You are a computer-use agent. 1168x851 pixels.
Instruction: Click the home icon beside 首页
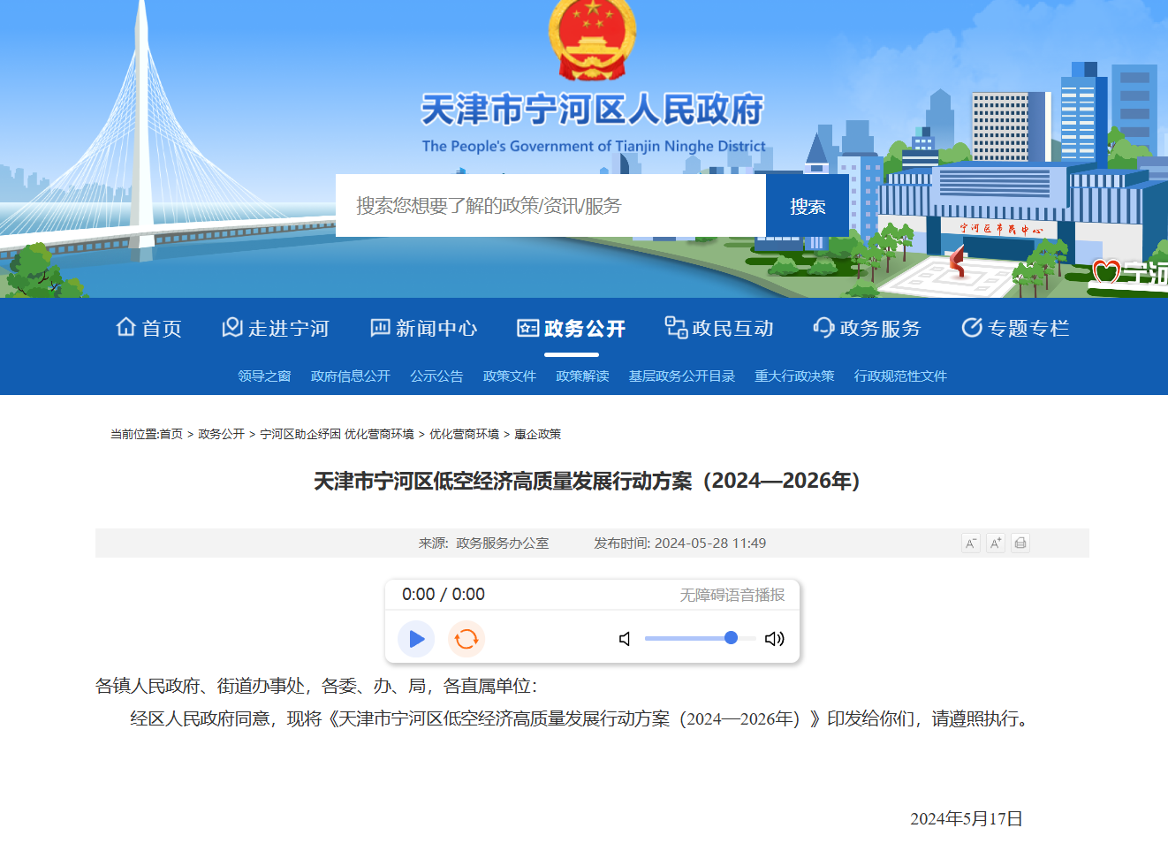point(125,327)
